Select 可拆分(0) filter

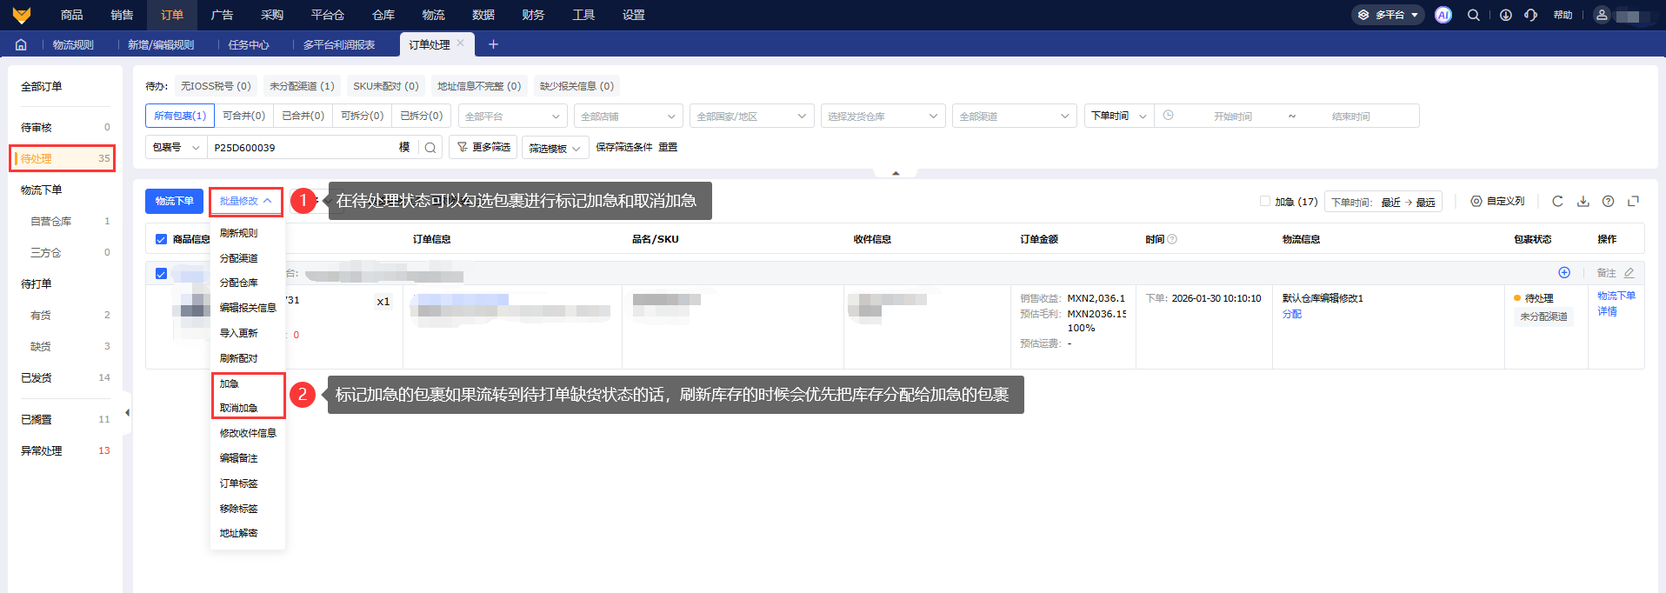[362, 116]
